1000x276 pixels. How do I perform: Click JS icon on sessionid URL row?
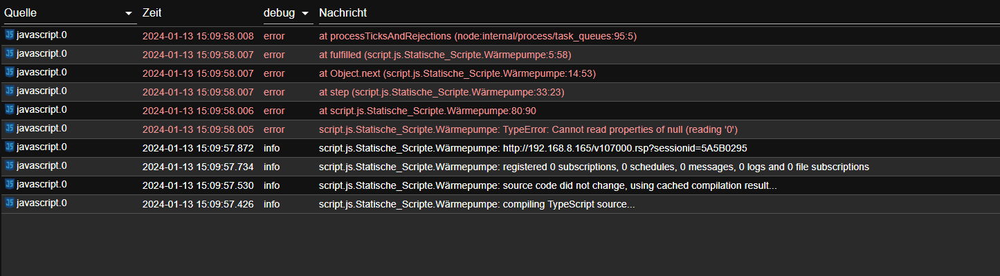[x=10, y=147]
